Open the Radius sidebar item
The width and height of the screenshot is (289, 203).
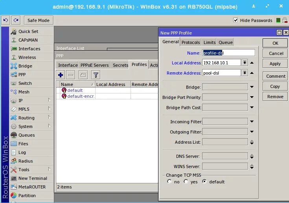coord(31,161)
